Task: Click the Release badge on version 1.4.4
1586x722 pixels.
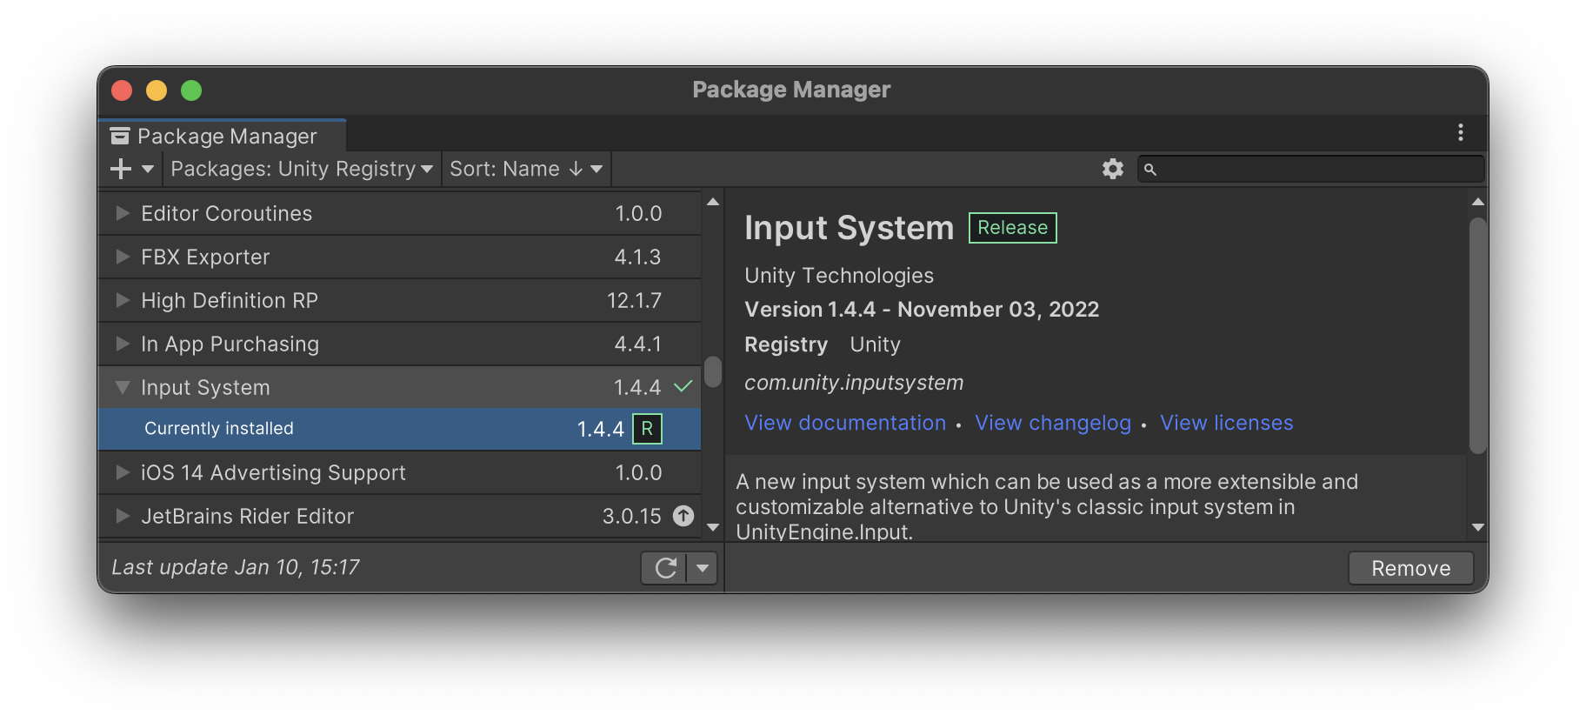Action: tap(647, 429)
